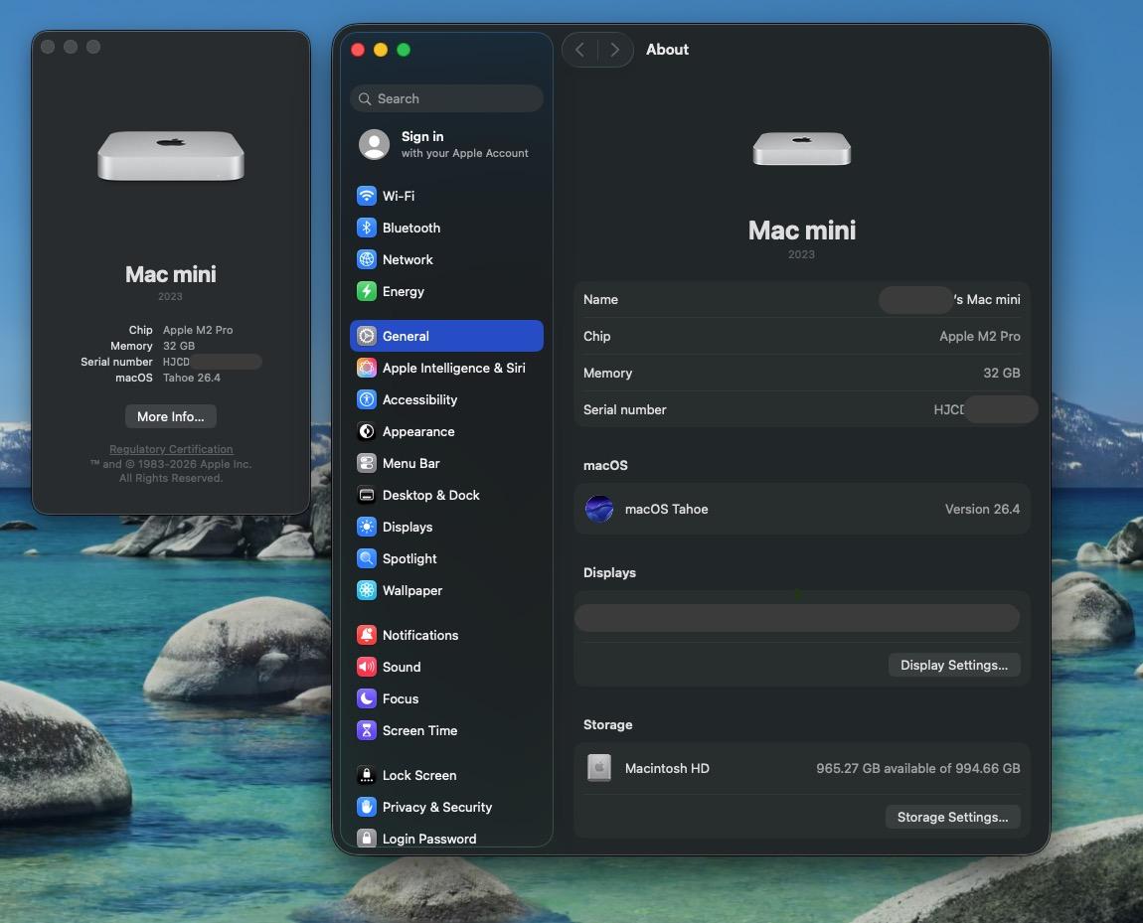Open Apple Intelligence & Siri icon
The image size is (1143, 923).
[367, 368]
